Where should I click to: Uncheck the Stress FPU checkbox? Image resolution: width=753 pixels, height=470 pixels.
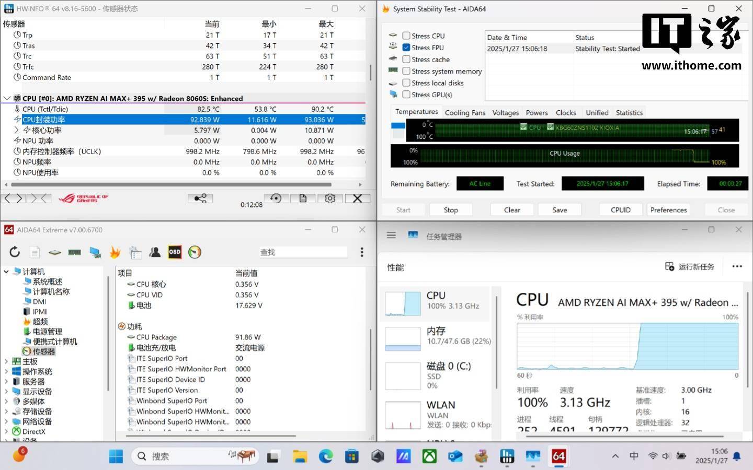pos(406,48)
